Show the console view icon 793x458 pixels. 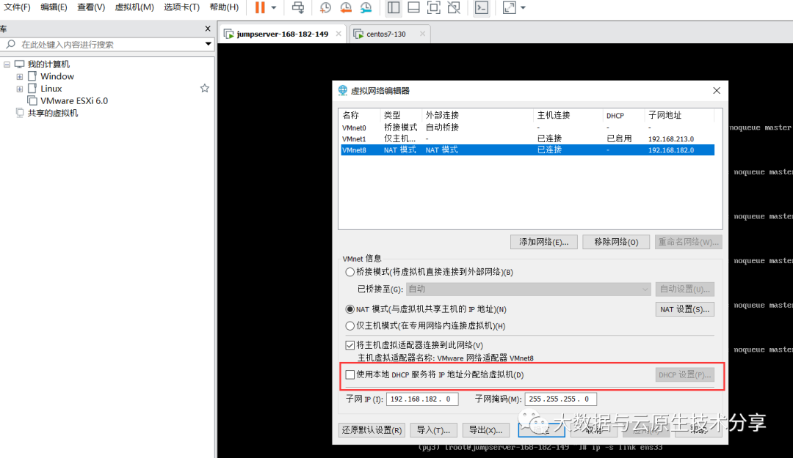(482, 7)
